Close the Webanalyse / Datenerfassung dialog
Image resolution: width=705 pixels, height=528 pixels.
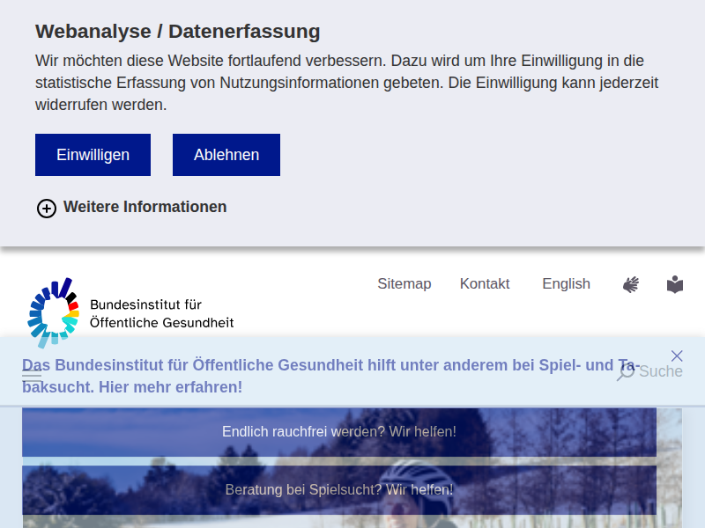tap(226, 154)
